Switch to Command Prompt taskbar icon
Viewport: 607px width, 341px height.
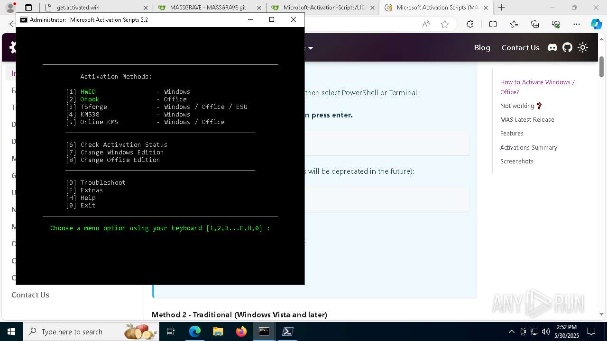tap(264, 332)
